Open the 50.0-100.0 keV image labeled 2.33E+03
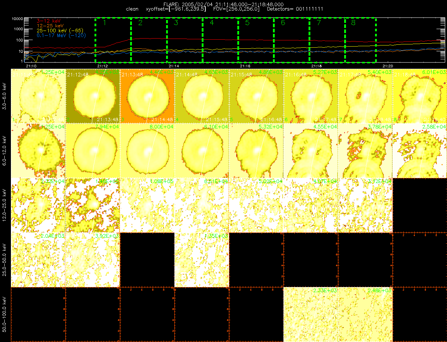The height and width of the screenshot is (342, 447). pyautogui.click(x=311, y=314)
